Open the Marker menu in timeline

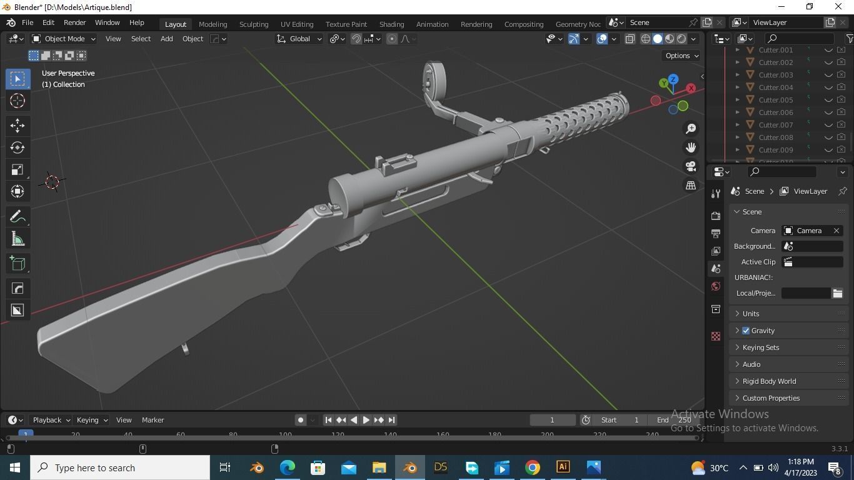coord(153,420)
